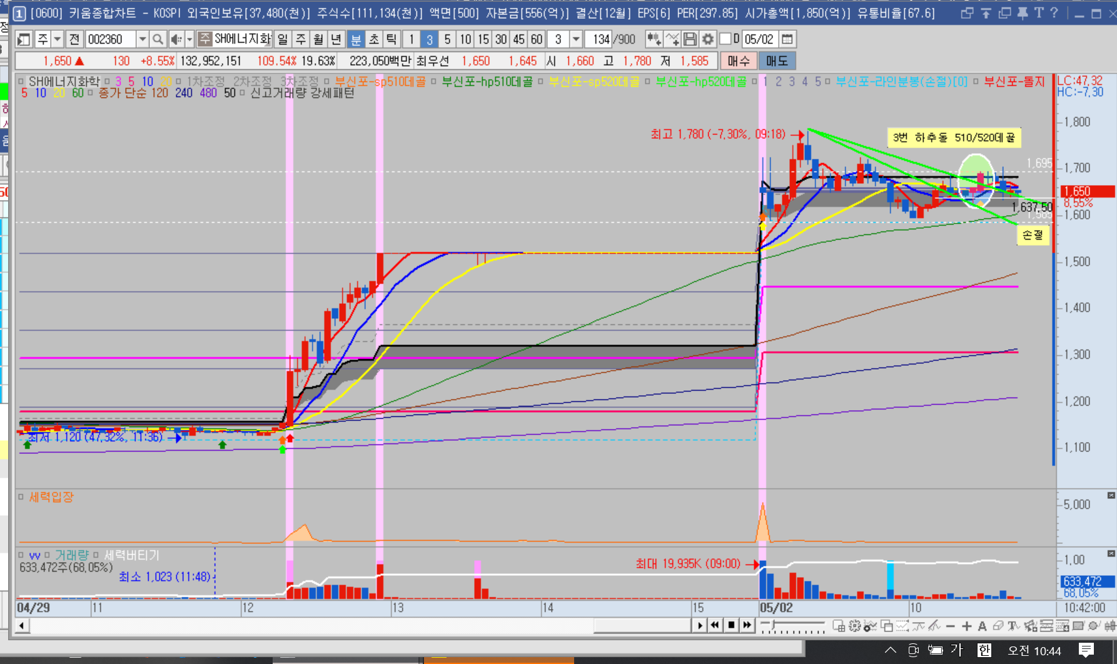The height and width of the screenshot is (664, 1117).
Task: Switch to the 5 minute interval button
Action: tap(447, 39)
